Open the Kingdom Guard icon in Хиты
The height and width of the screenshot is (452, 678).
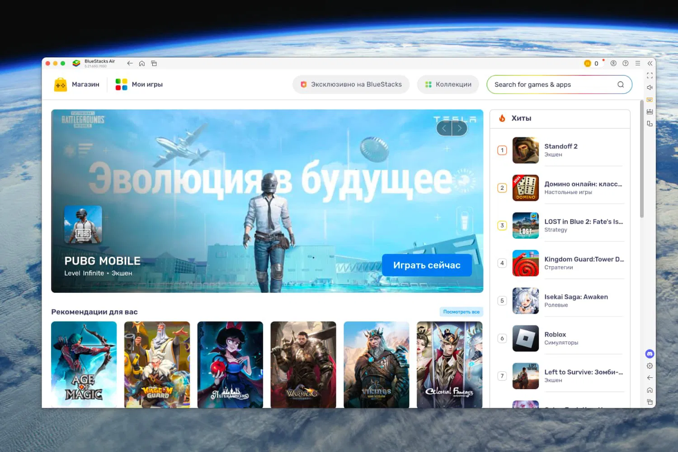526,263
